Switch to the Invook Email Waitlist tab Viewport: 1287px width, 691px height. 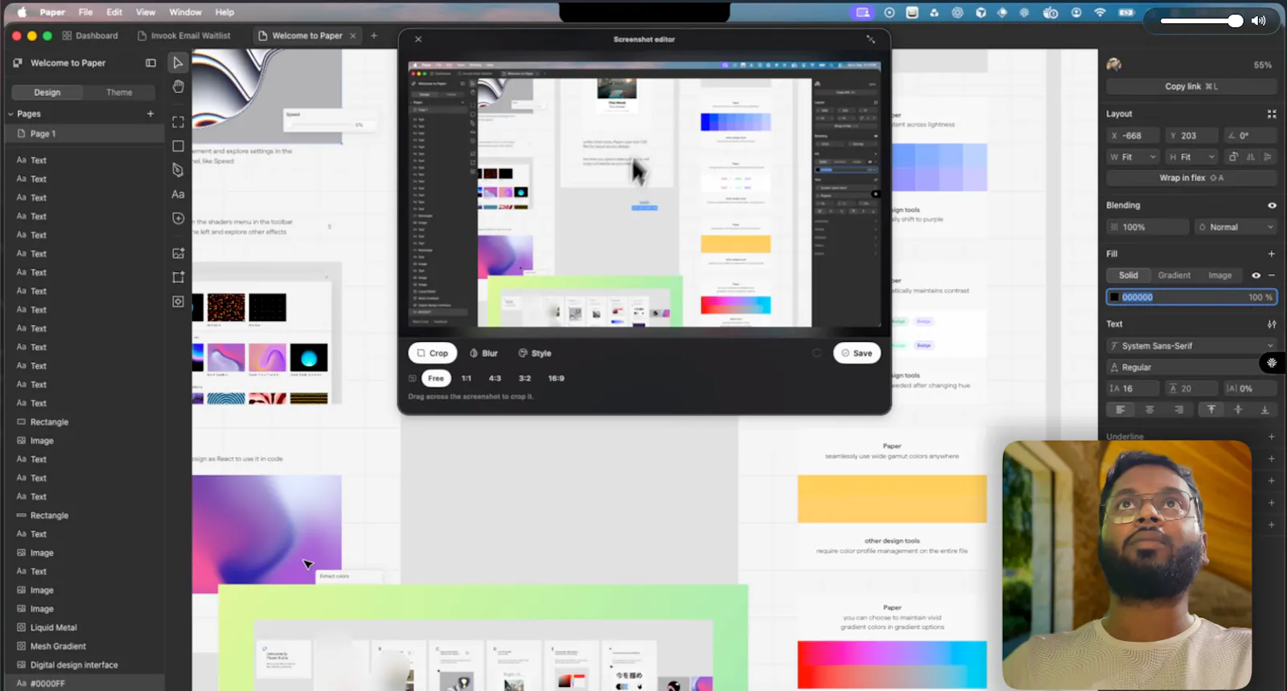point(184,35)
